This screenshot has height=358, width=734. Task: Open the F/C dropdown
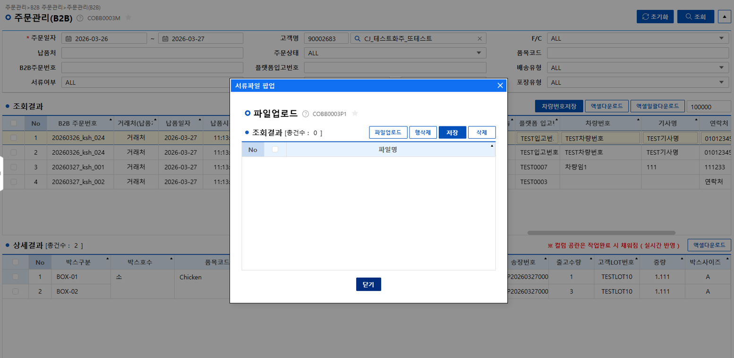coord(638,38)
